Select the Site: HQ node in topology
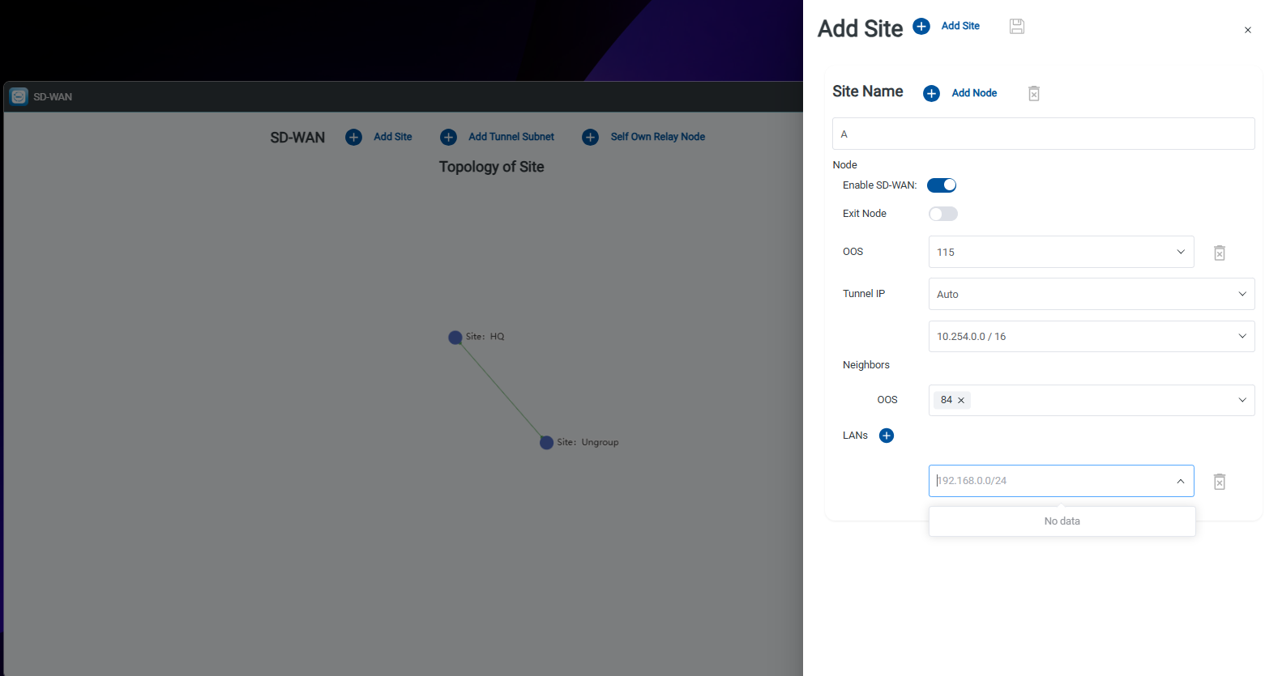Image resolution: width=1265 pixels, height=676 pixels. (x=455, y=338)
